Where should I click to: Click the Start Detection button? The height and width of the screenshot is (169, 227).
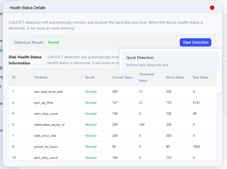click(195, 42)
